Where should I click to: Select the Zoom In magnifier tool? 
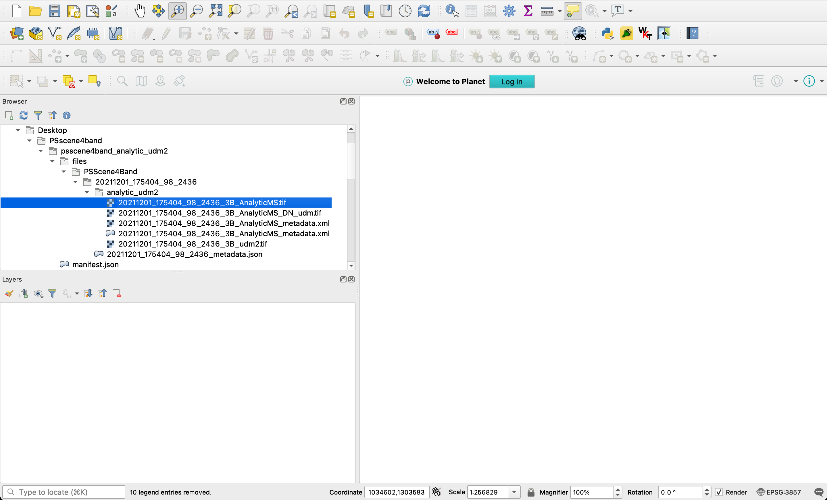point(178,11)
